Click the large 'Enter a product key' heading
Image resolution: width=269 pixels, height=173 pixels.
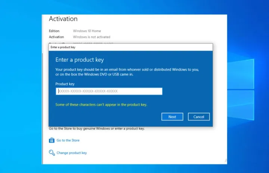(80, 60)
